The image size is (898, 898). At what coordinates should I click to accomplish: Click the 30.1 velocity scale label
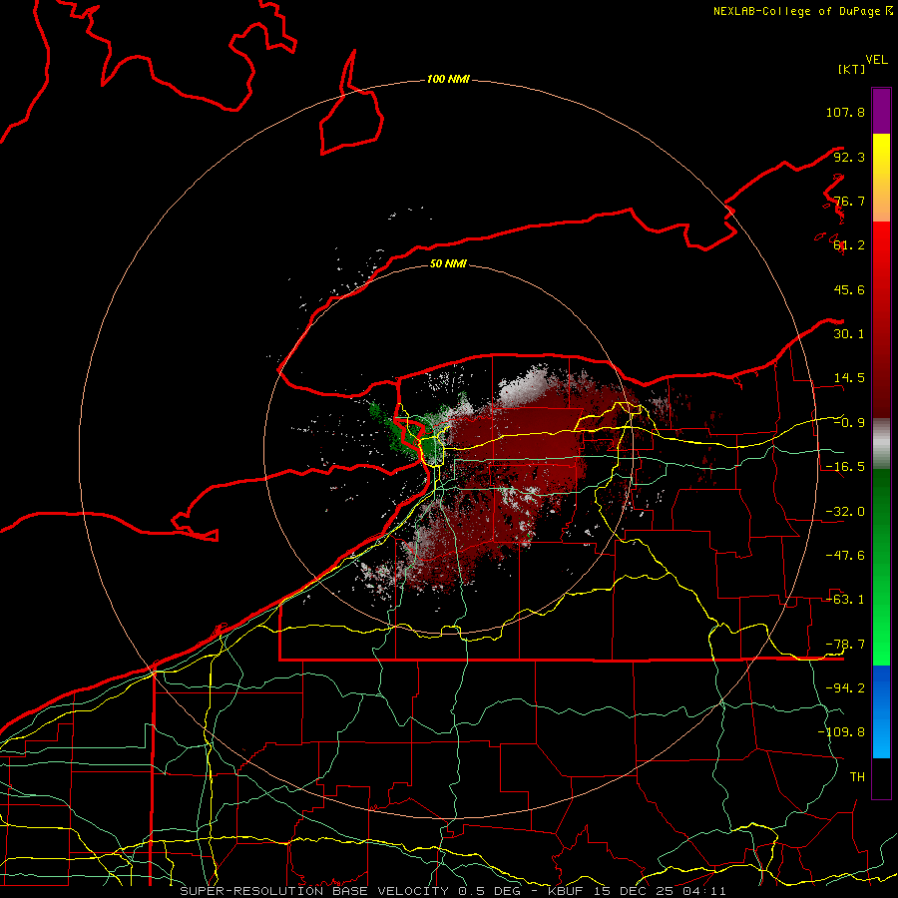click(849, 334)
